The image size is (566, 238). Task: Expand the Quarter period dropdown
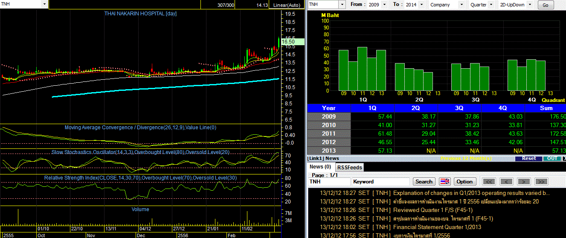coord(491,4)
